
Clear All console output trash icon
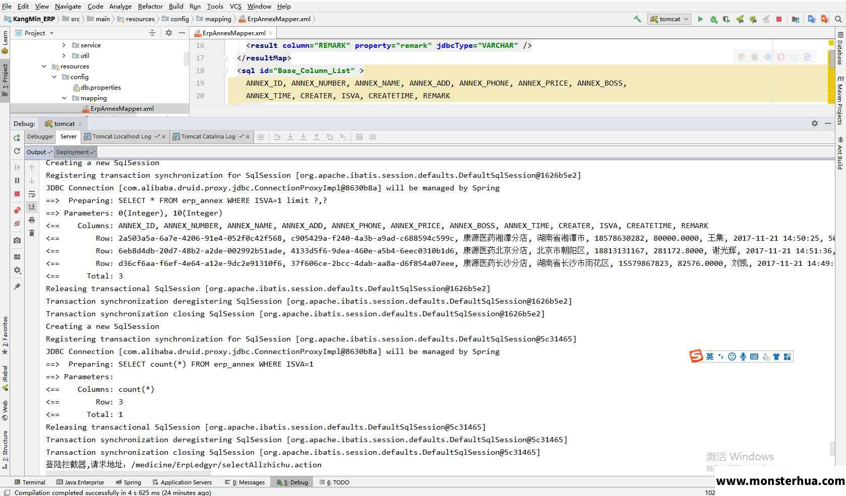coord(32,233)
